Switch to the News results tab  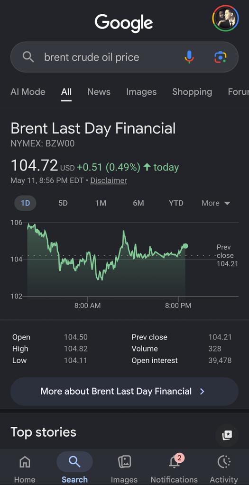(99, 92)
